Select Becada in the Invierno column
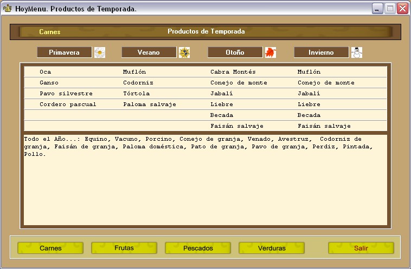The height and width of the screenshot is (269, 411). coord(309,115)
